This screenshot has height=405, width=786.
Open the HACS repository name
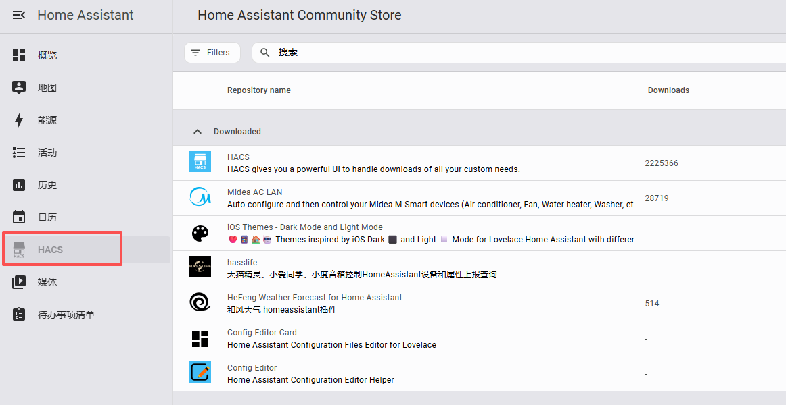pyautogui.click(x=238, y=157)
